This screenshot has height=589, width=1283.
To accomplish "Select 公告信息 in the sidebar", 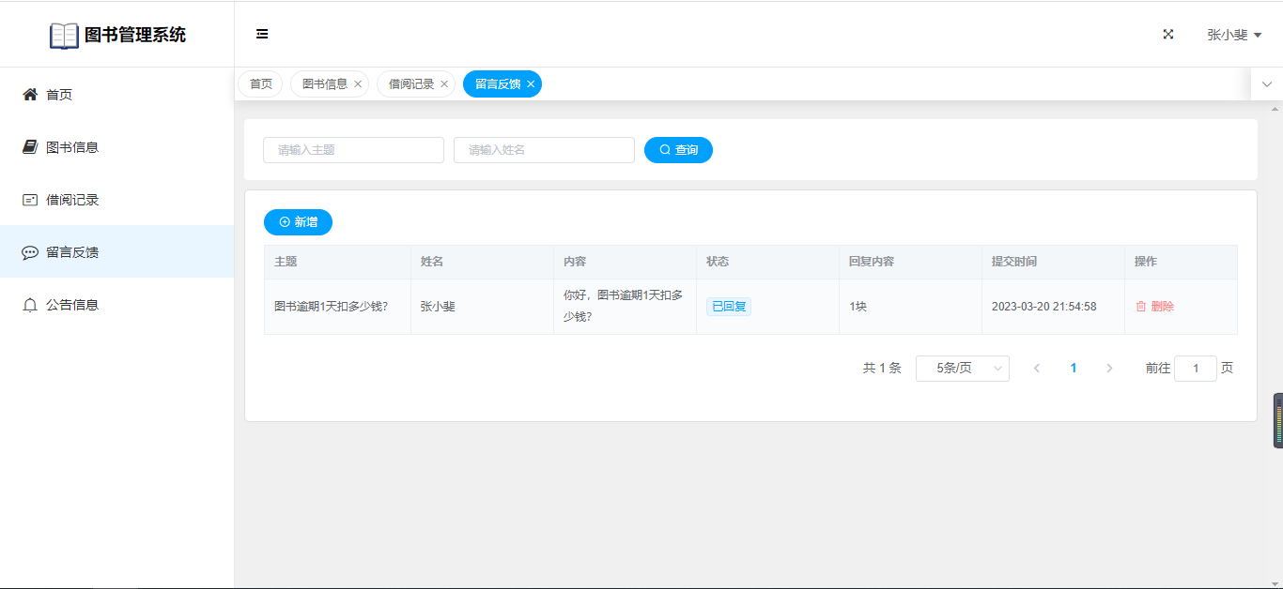I will point(72,305).
